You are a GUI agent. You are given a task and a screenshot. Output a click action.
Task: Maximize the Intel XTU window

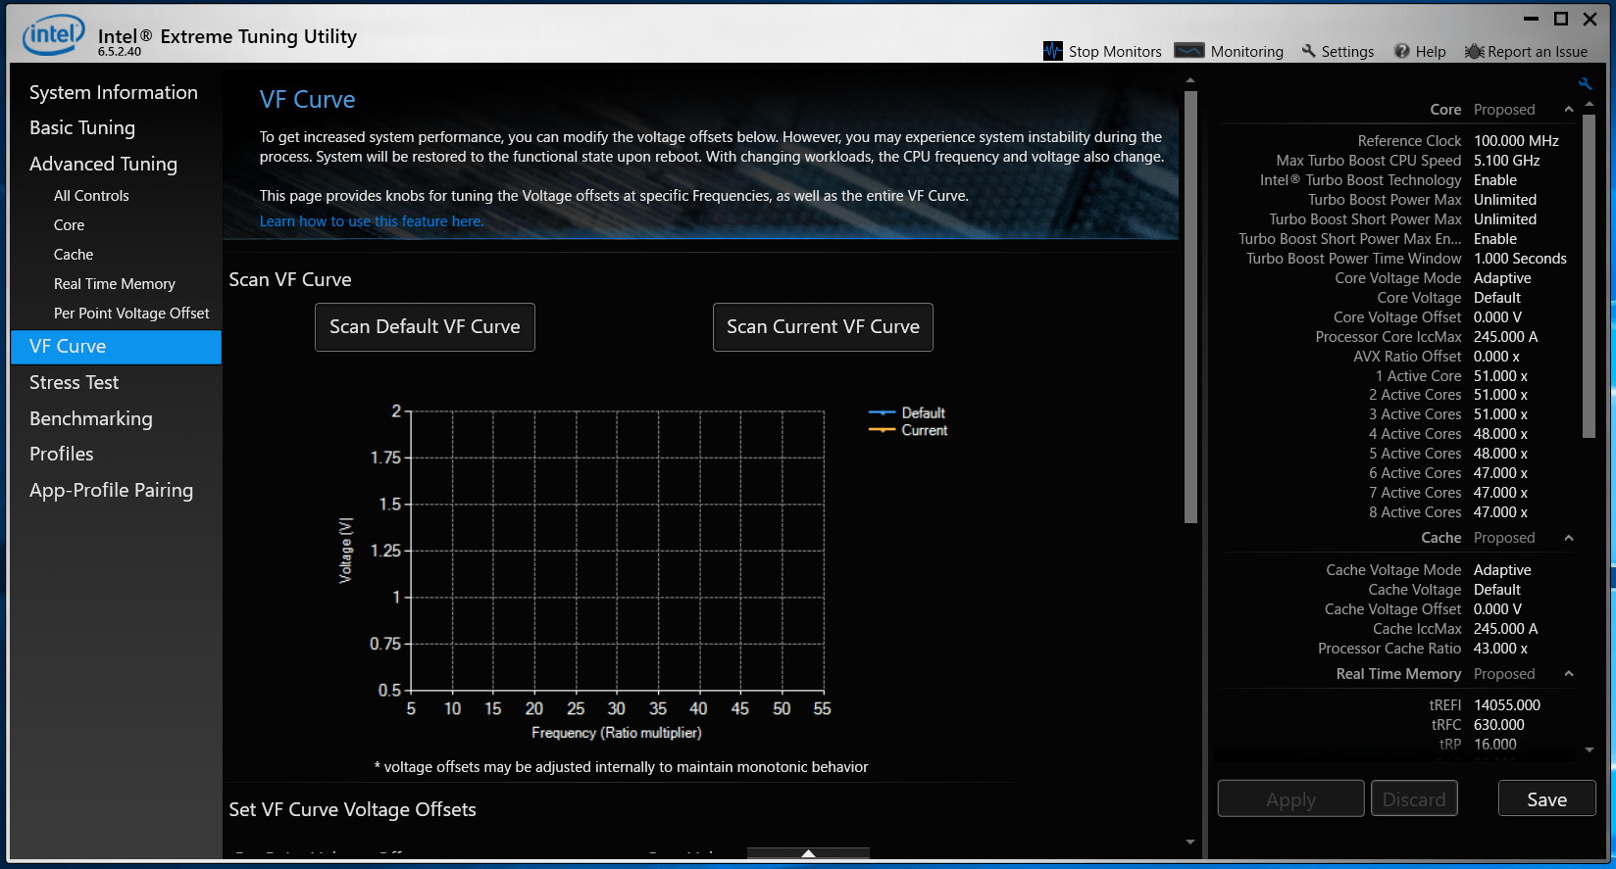1561,19
